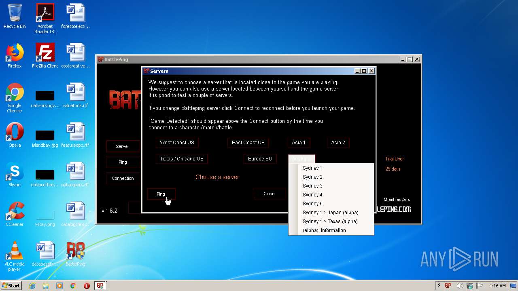
Task: Open CCleaner desktop shortcut
Action: (x=15, y=214)
